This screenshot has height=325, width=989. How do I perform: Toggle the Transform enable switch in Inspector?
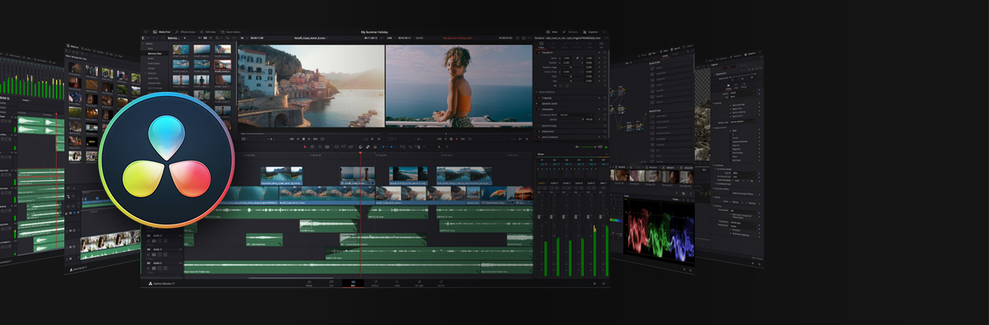[x=538, y=53]
